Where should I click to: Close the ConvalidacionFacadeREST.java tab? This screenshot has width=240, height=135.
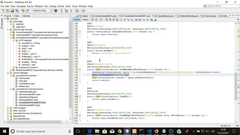(x=153, y=16)
